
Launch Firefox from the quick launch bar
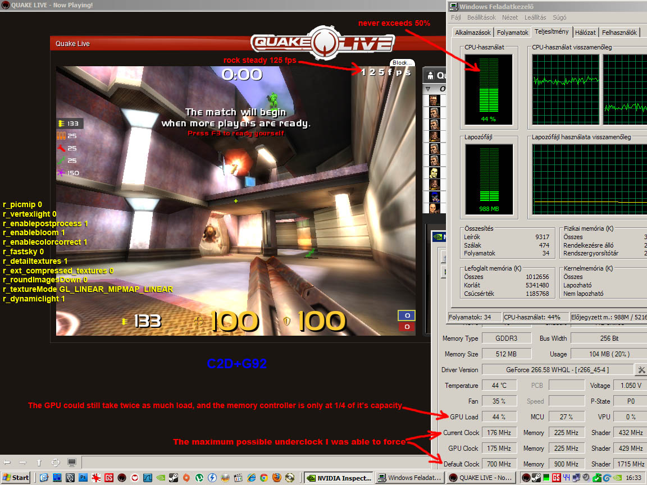[x=277, y=478]
